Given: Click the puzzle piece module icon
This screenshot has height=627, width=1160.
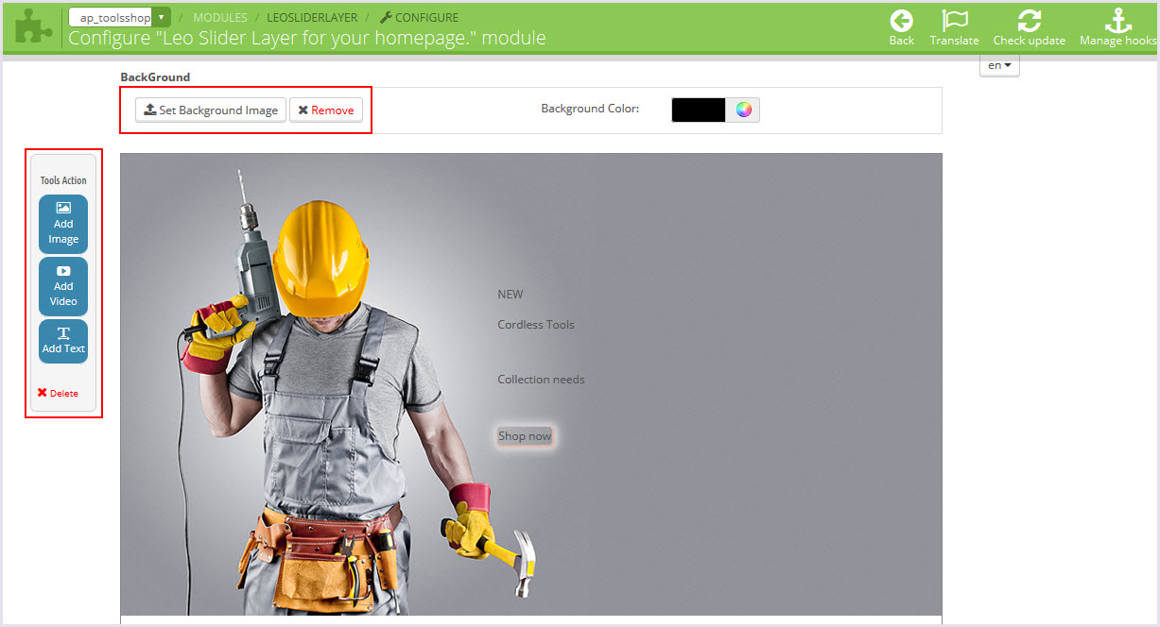Looking at the screenshot, I should (34, 26).
